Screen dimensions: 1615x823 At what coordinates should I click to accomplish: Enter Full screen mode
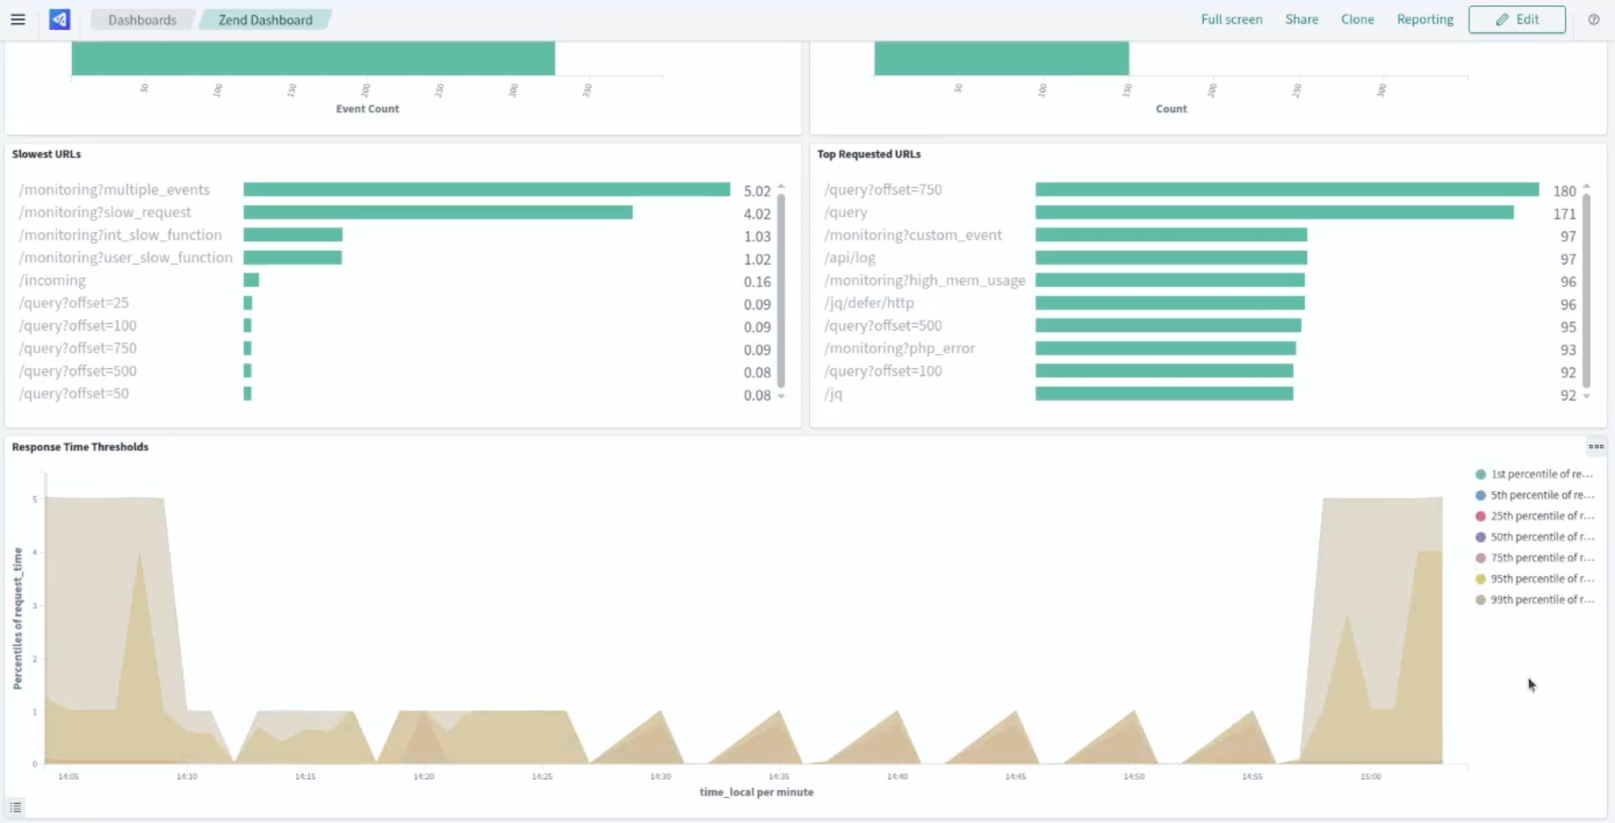click(1231, 19)
